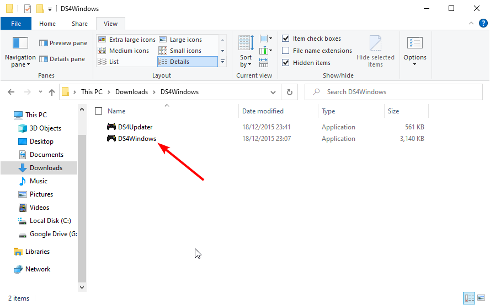Open the Recent locations dropdown arrow

pos(40,92)
